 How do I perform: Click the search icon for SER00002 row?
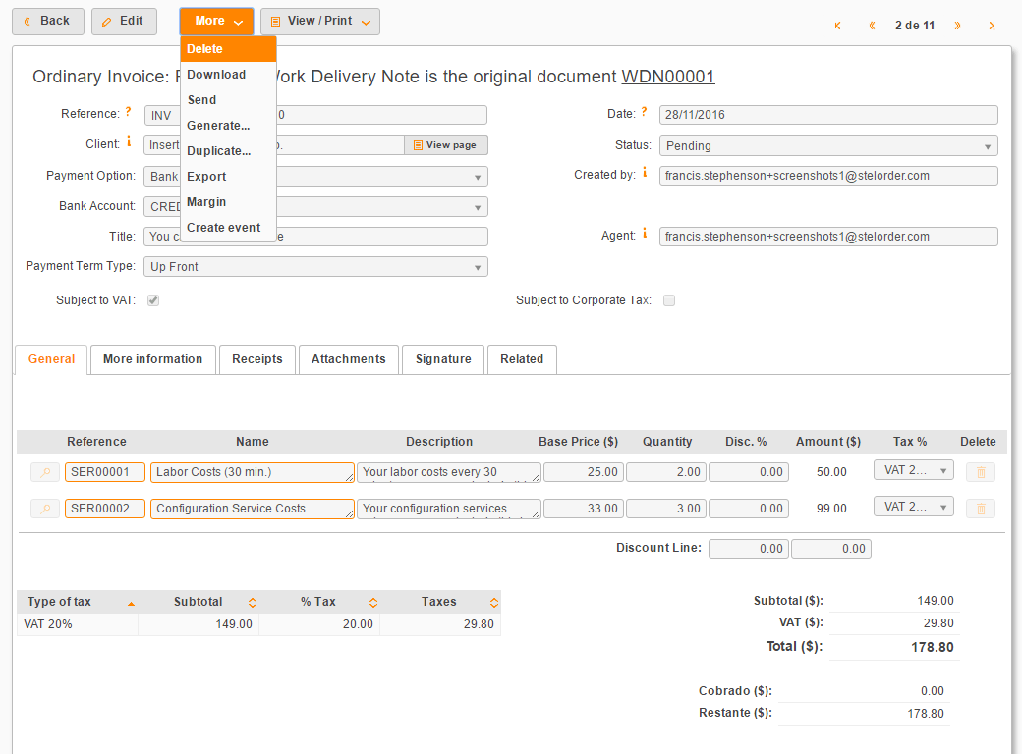45,509
